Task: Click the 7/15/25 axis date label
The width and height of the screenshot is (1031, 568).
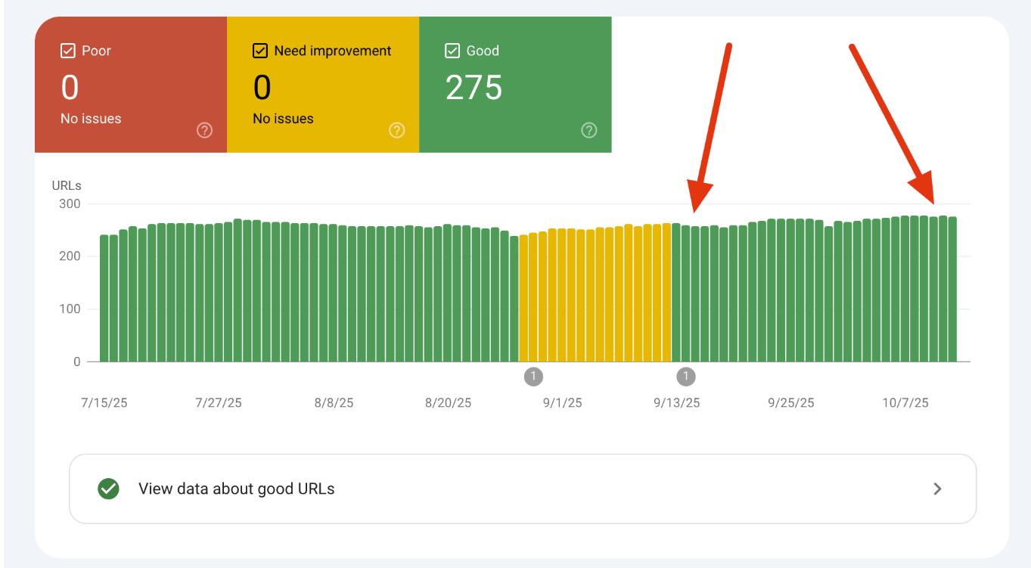Action: pyautogui.click(x=104, y=403)
